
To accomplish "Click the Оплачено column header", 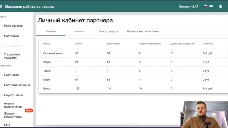I will [208, 43].
